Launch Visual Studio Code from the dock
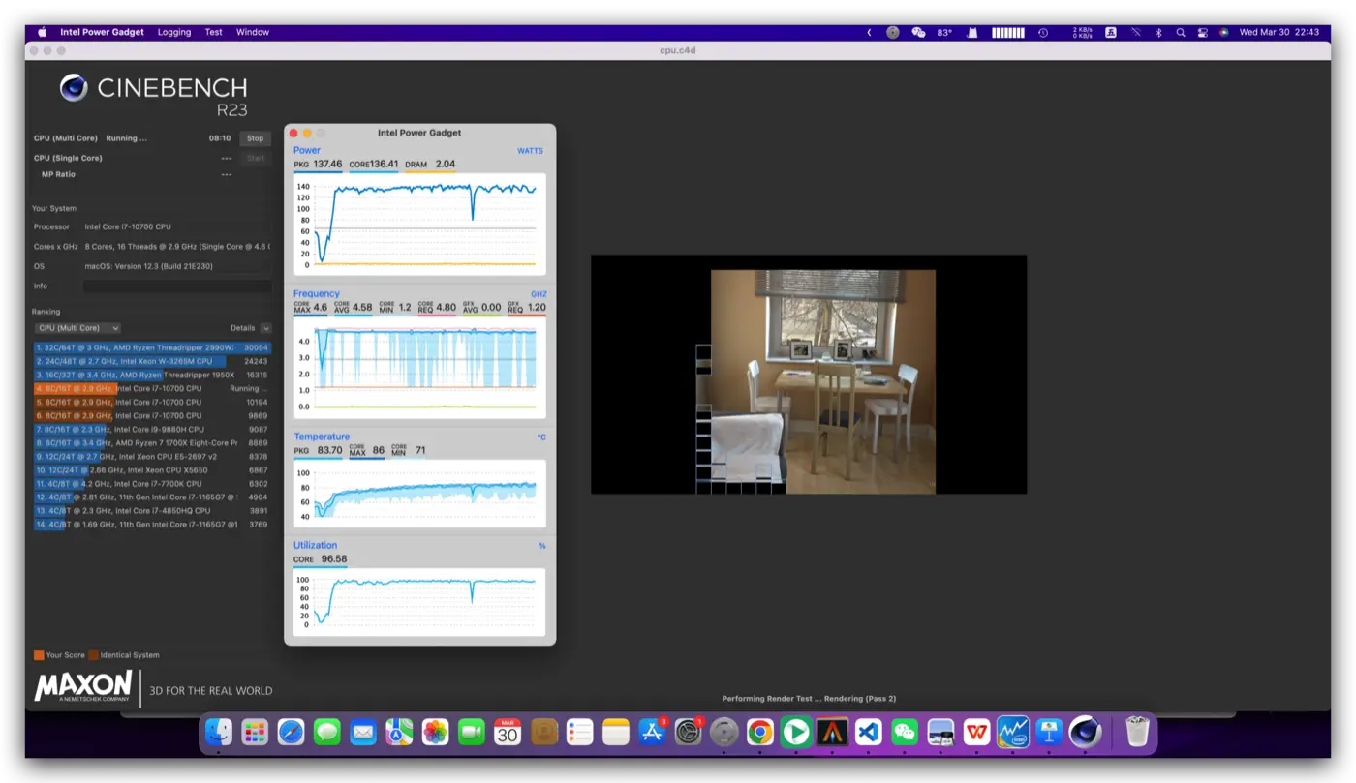 pyautogui.click(x=868, y=732)
